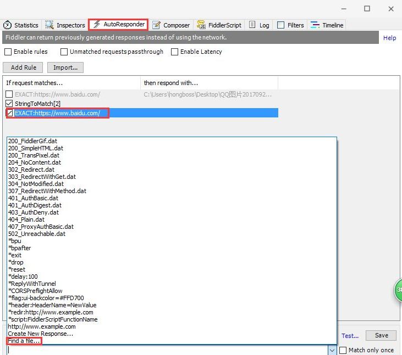
Task: Open the FiddlerScript tab
Action: click(x=219, y=25)
